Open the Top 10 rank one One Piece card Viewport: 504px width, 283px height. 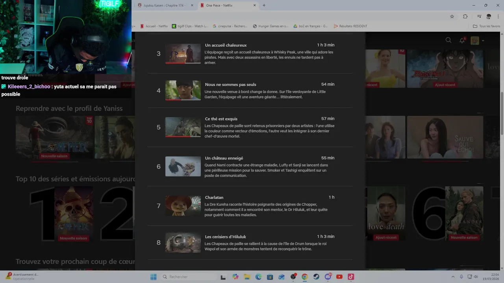[x=74, y=214]
